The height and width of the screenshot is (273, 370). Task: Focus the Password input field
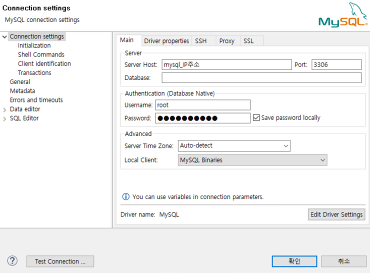(x=203, y=118)
